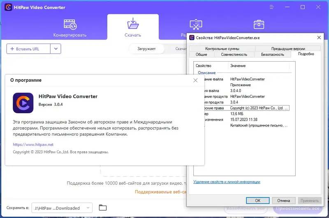
Task: Select the 3.0.4.0 file version value
Action: (x=236, y=91)
